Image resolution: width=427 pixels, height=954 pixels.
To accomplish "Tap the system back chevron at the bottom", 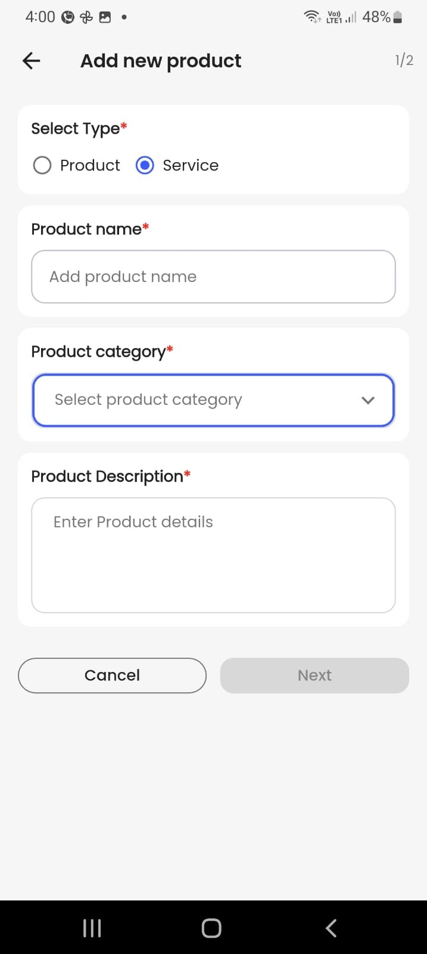I will pos(331,928).
